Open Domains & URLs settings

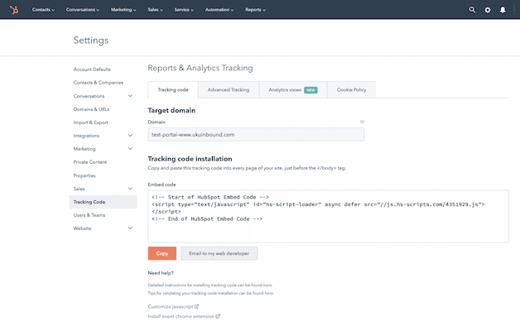click(91, 109)
